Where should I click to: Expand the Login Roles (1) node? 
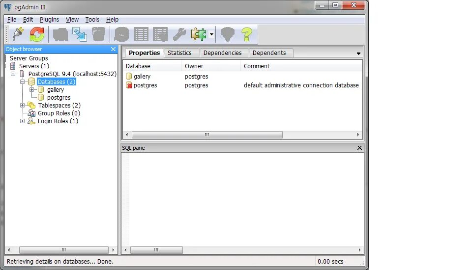[x=22, y=121]
